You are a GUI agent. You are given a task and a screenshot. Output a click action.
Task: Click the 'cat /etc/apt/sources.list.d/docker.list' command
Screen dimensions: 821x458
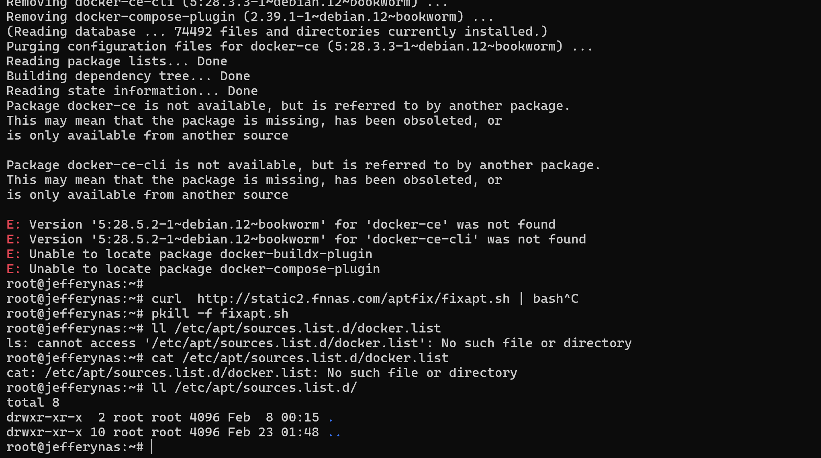coord(300,358)
